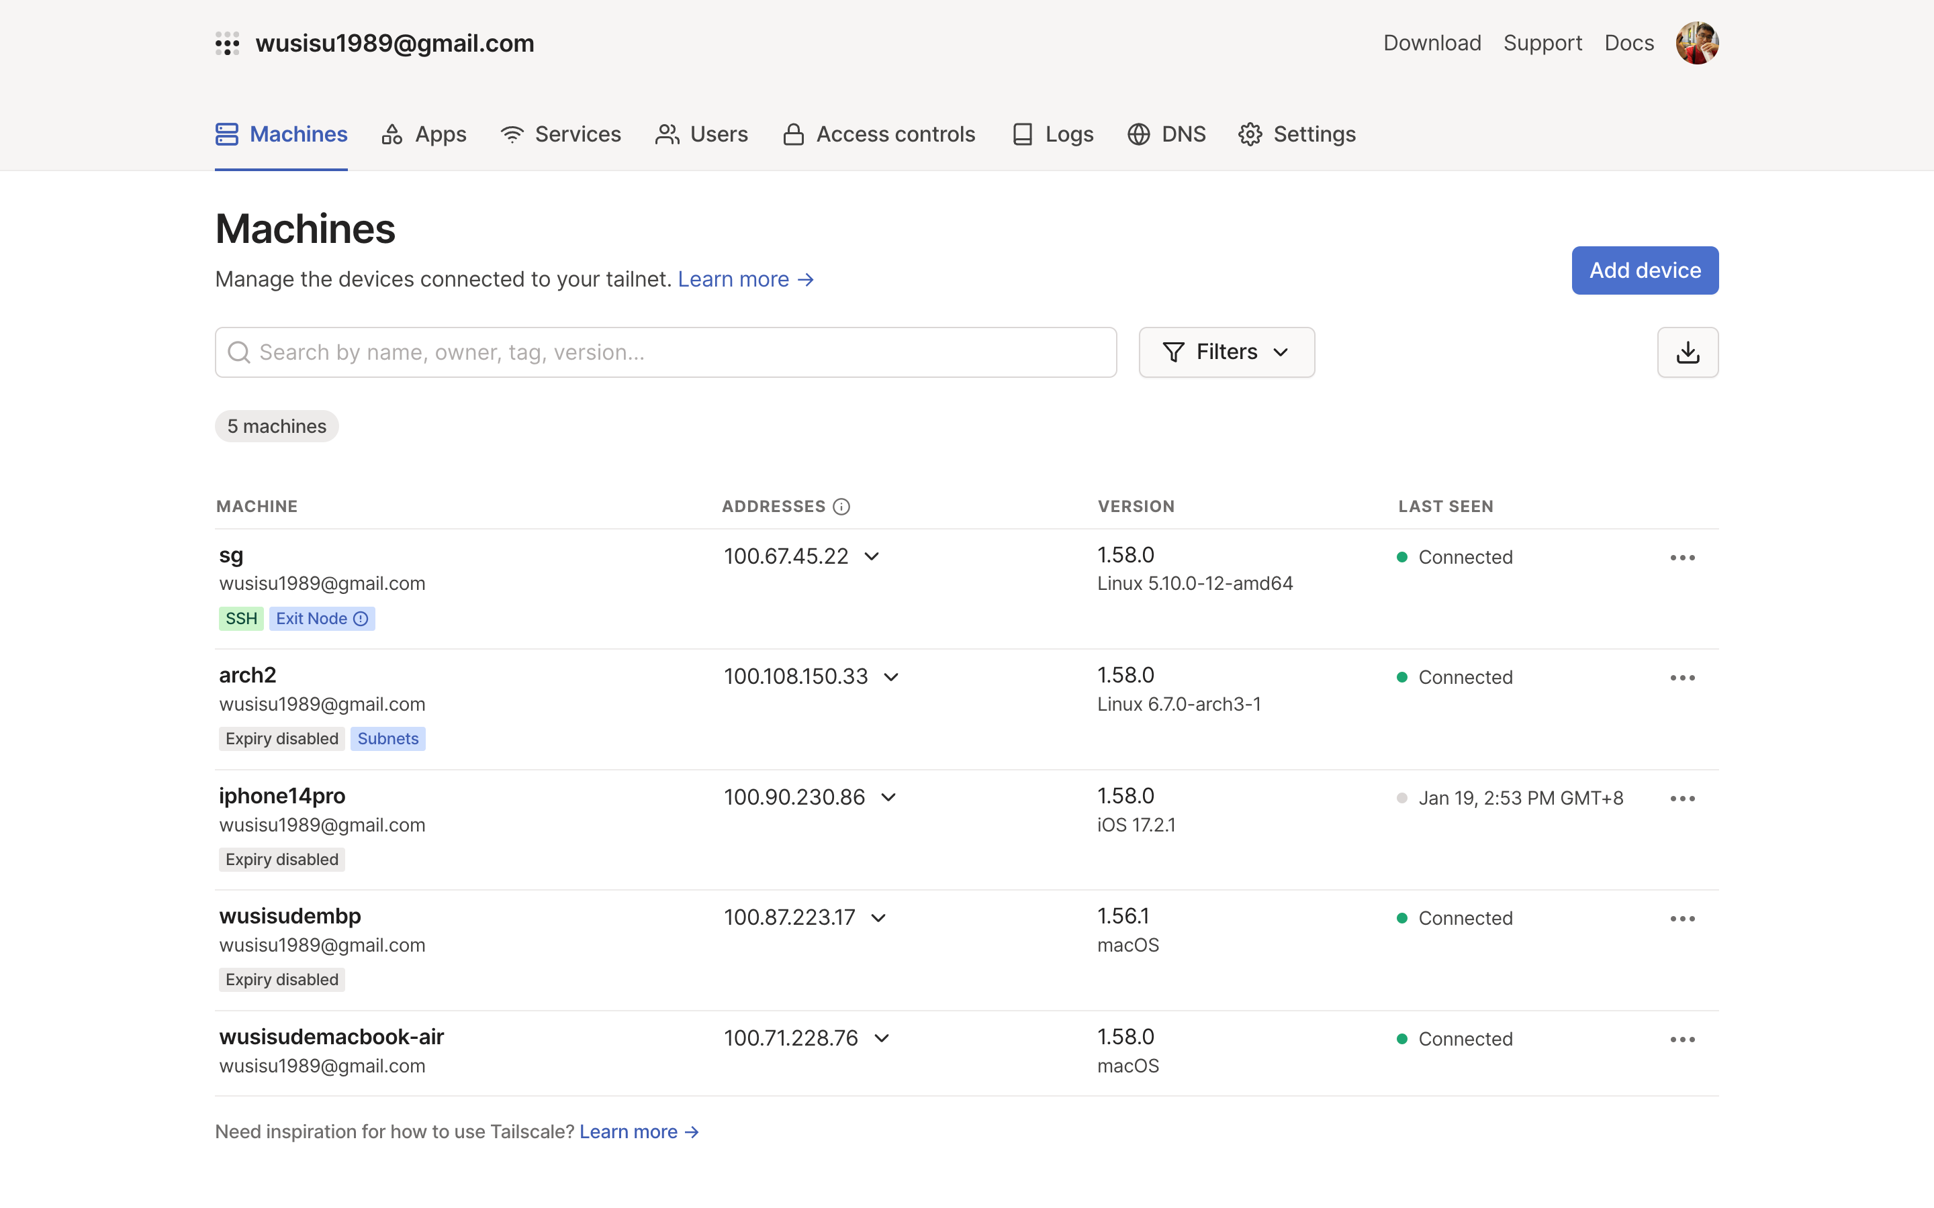Click the export download icon button
1934x1208 pixels.
pyautogui.click(x=1687, y=352)
